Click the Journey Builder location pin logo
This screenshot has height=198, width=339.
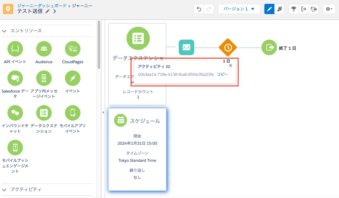8,9
